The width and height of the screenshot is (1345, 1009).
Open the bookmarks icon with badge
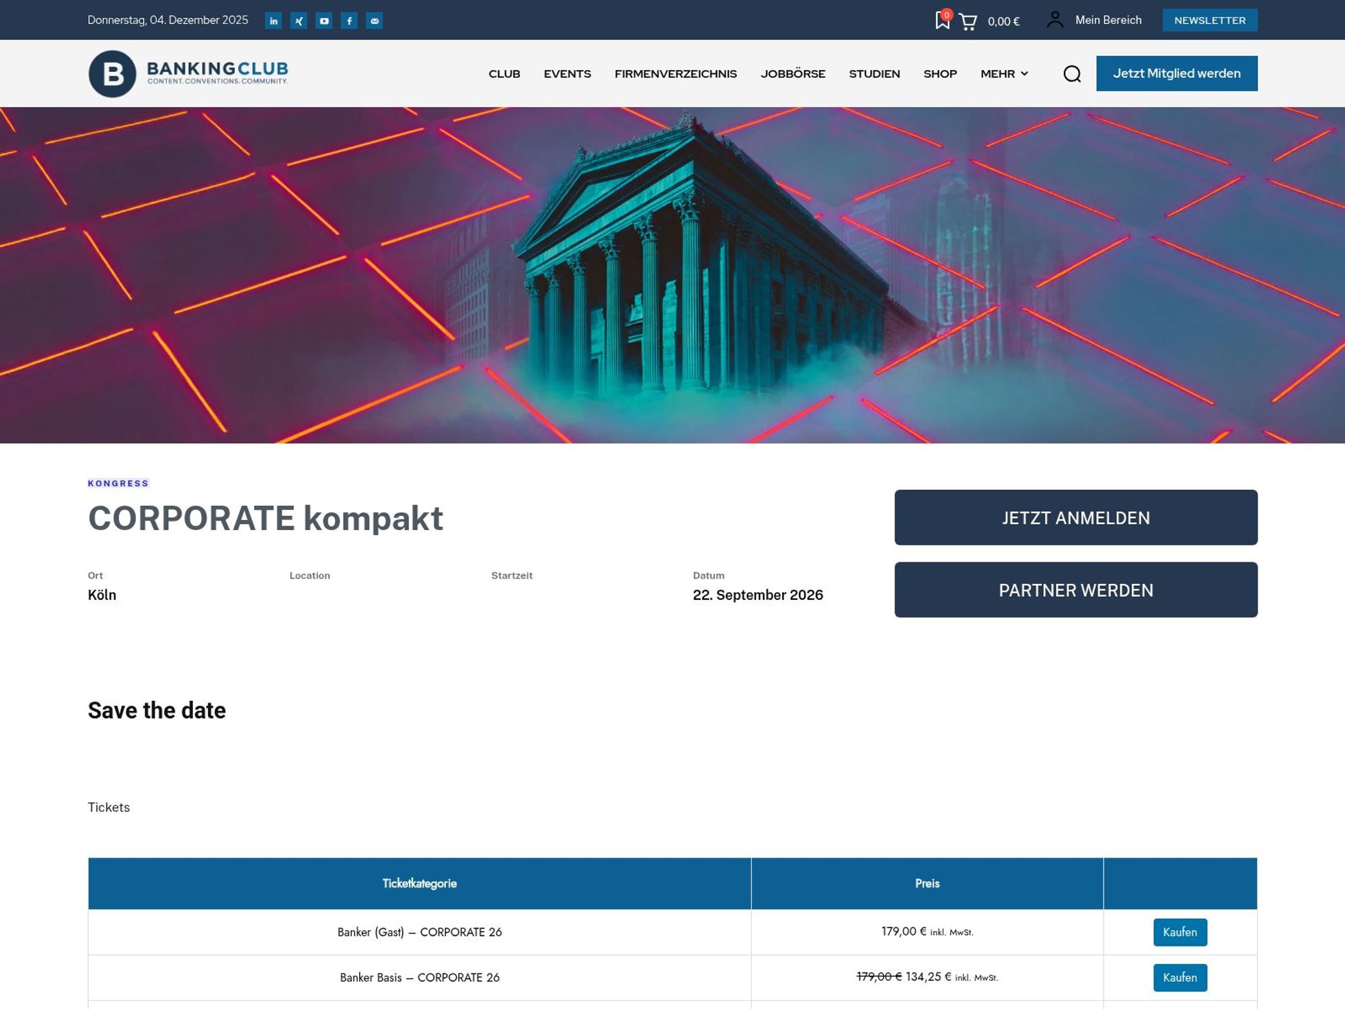click(x=941, y=22)
